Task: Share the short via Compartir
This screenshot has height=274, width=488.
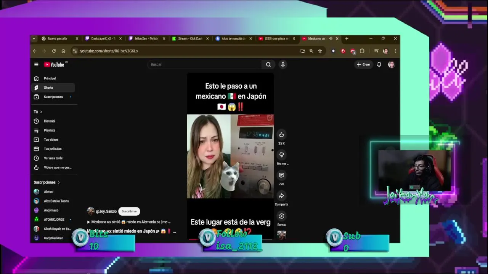Action: [281, 196]
